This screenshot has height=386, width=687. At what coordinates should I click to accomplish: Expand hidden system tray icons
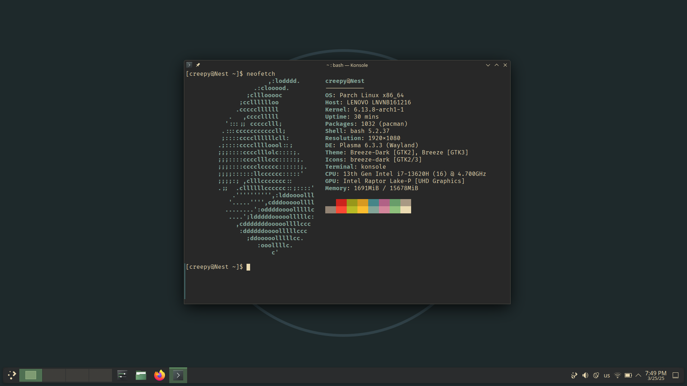(638, 375)
